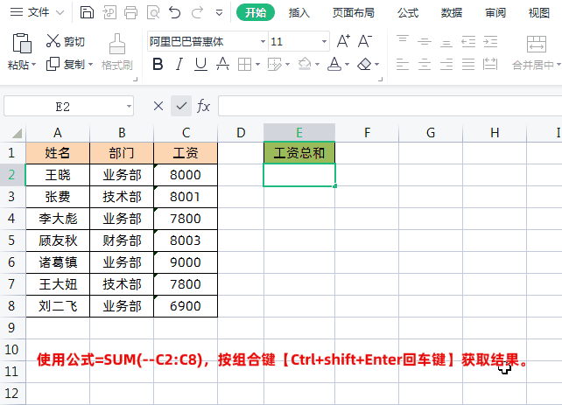Click the font color A swatch
The image size is (562, 405).
pos(334,64)
